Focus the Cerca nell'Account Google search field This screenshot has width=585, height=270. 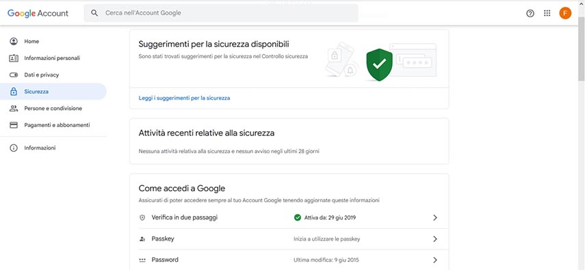pos(221,13)
